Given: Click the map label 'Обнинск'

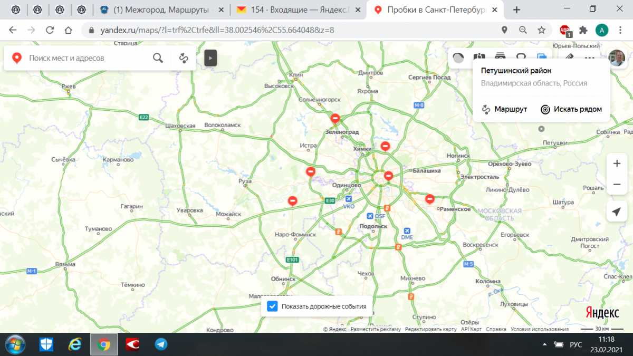Looking at the screenshot, I should coord(283,278).
